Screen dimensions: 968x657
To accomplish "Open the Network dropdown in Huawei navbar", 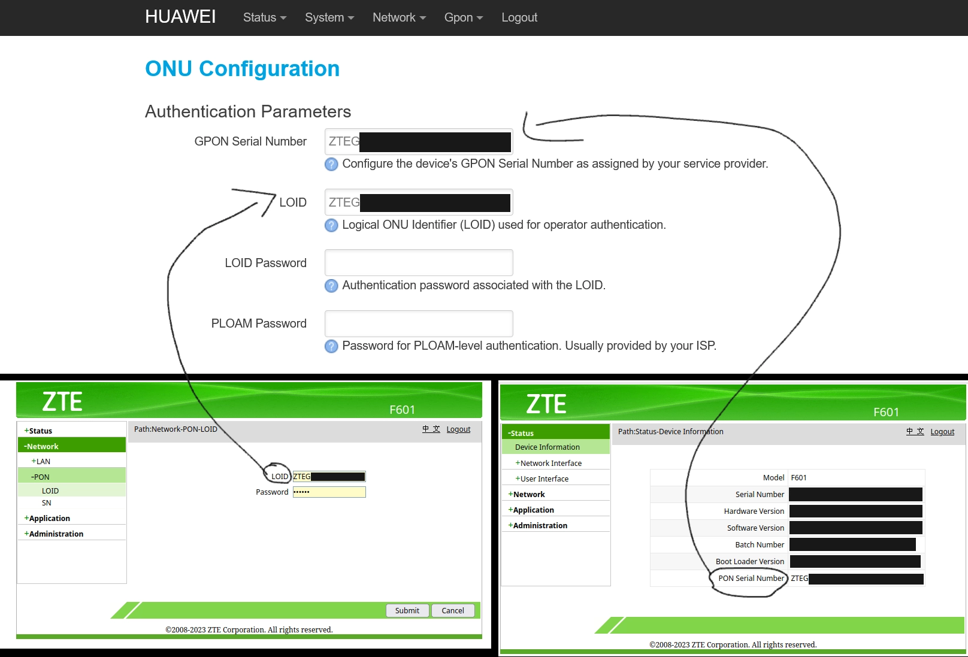I will pyautogui.click(x=399, y=17).
